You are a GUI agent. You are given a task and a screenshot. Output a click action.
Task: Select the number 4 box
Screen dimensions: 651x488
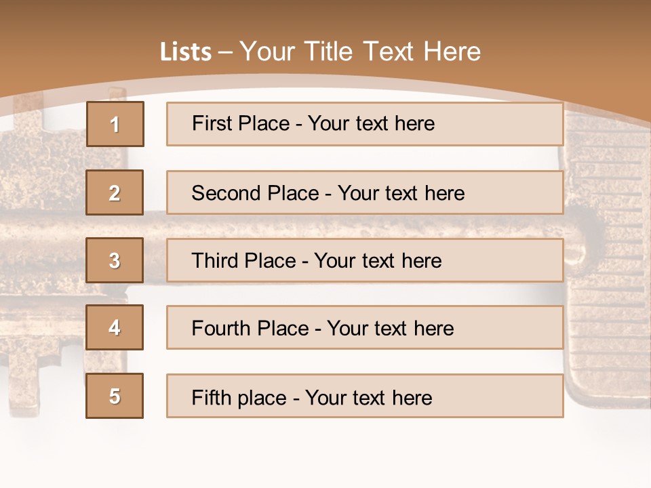point(115,327)
